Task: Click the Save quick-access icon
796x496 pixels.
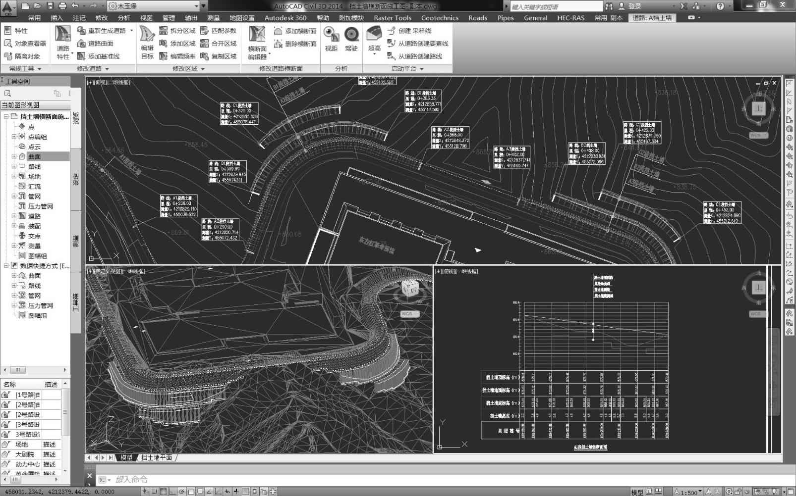Action: pos(50,6)
